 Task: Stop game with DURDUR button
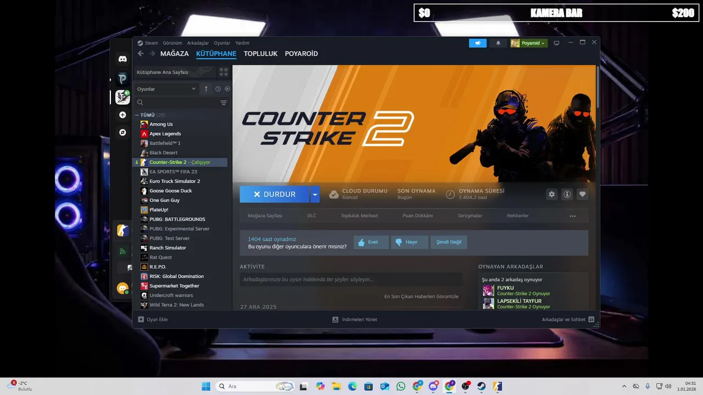pos(275,194)
